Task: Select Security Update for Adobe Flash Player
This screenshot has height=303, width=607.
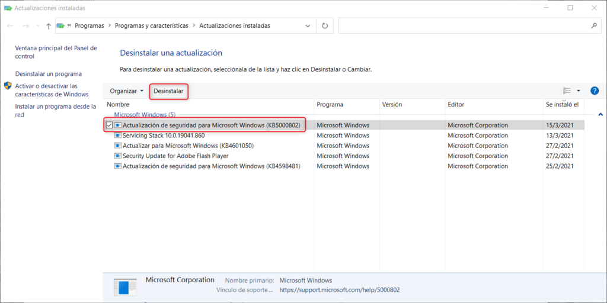Action: click(175, 156)
